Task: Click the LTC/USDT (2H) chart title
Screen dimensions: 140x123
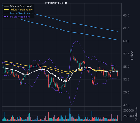Action: (x=56, y=3)
